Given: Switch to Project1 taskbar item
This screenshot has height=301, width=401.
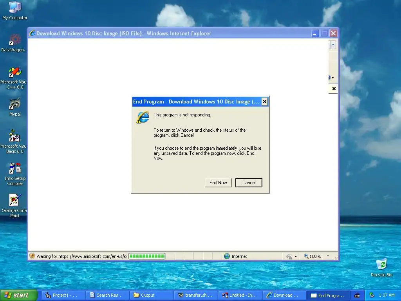Looking at the screenshot, I should tap(63, 296).
